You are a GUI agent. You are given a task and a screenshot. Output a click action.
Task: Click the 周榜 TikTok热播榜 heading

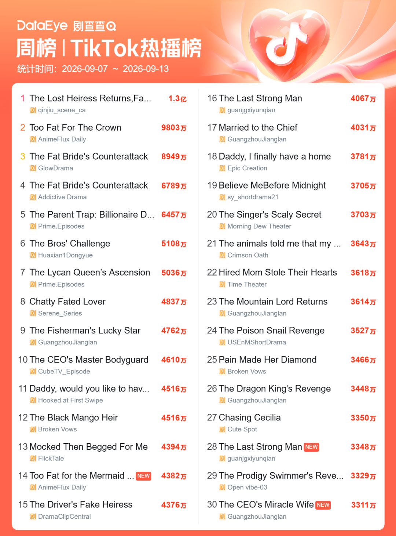pyautogui.click(x=109, y=48)
